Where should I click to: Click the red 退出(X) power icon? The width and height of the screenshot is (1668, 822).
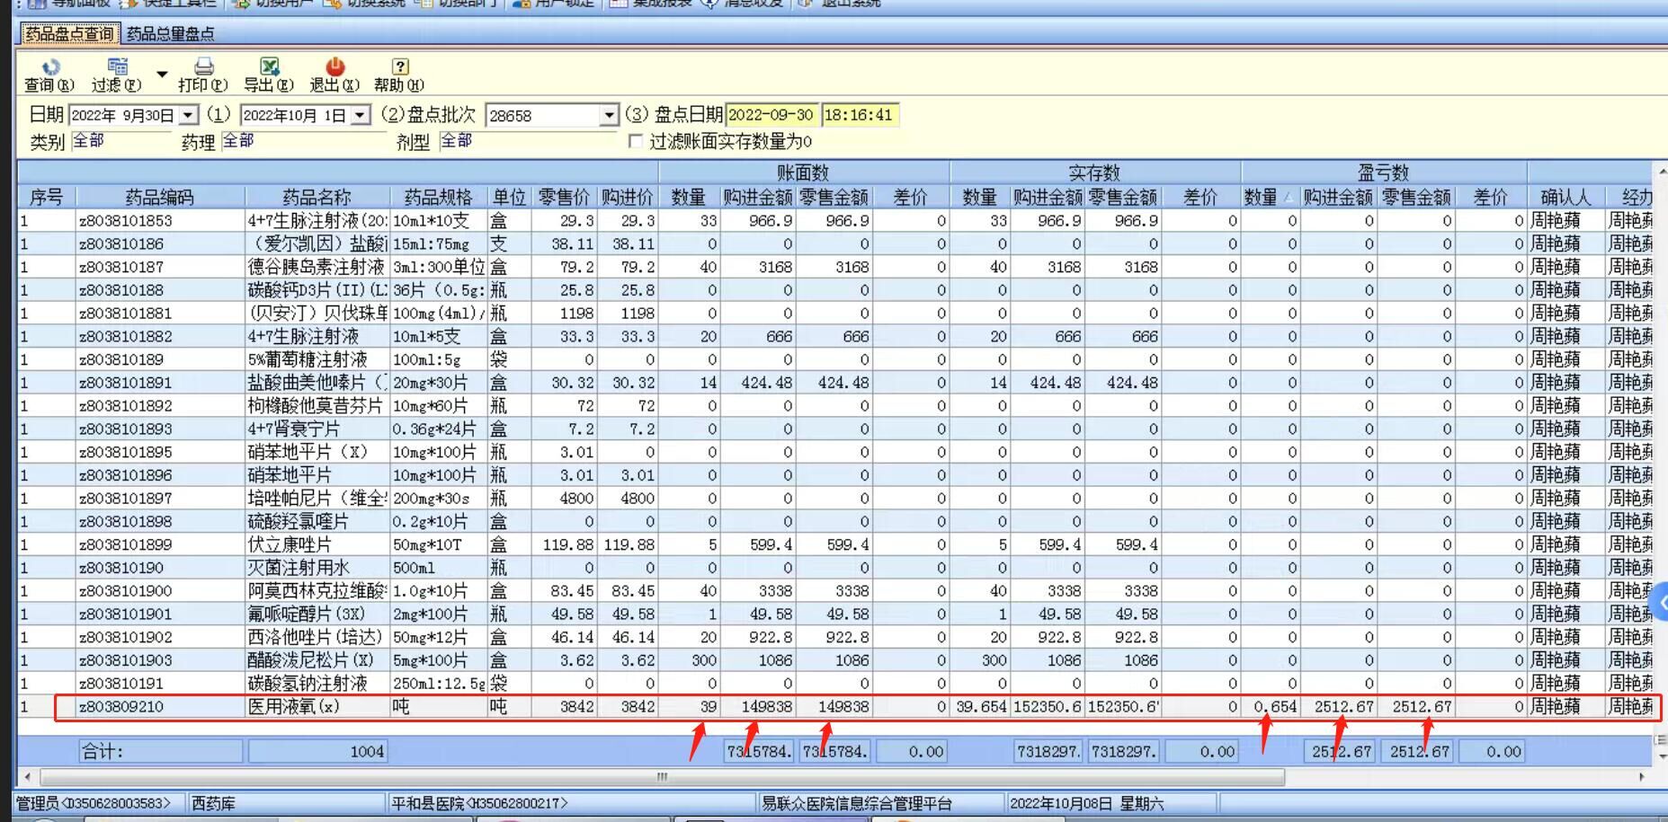335,67
